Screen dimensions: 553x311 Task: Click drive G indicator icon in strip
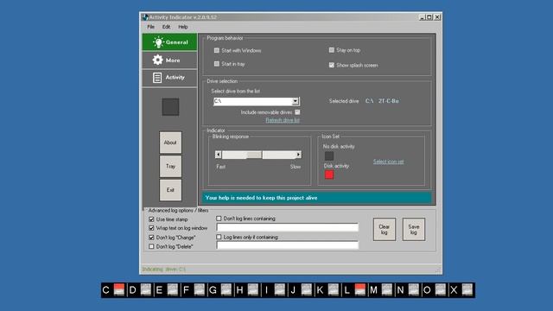coord(226,290)
